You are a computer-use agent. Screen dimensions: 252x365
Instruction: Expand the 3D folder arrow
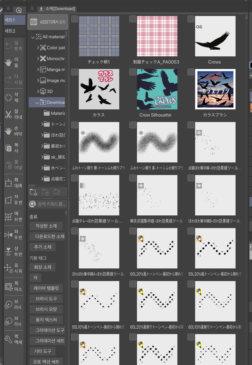pos(38,91)
